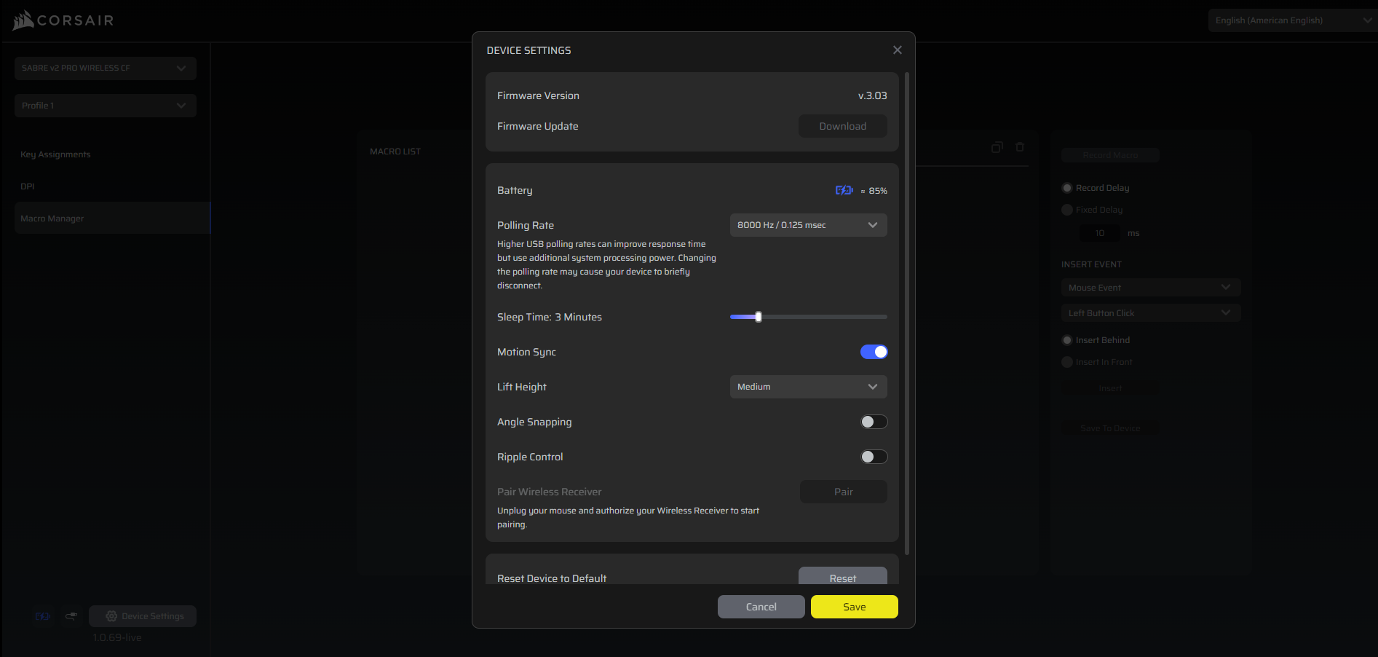This screenshot has height=657, width=1378.
Task: Click the Sleep Time slider handle
Action: pos(759,317)
